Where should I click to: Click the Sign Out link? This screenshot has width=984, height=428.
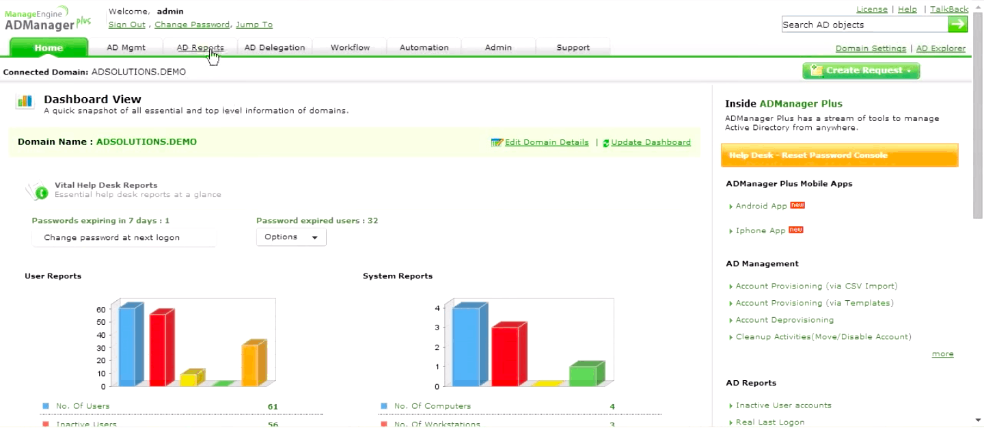[x=127, y=25]
